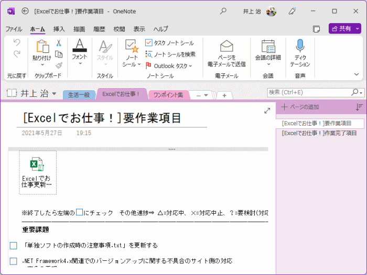This screenshot has width=367, height=275.
Task: Check the box for .NET Framework4.x task
Action: coord(13,261)
